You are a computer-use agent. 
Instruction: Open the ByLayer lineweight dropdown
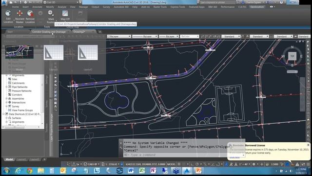169,37
